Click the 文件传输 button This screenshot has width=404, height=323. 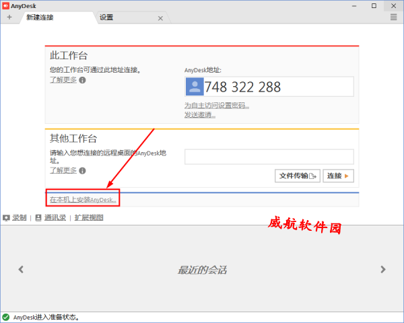298,176
